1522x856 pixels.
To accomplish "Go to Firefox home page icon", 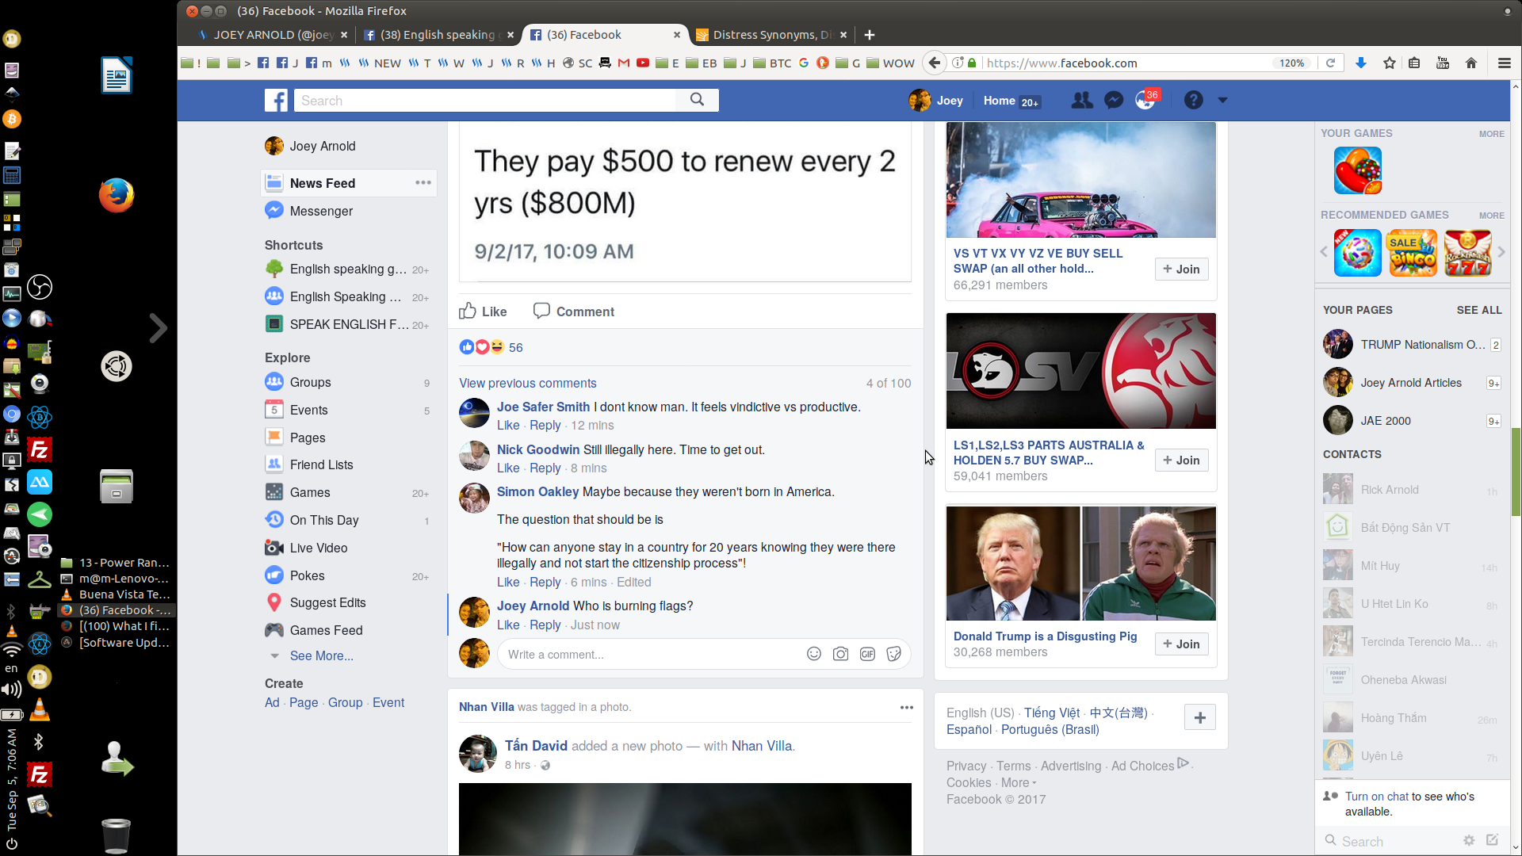I will (x=1471, y=63).
